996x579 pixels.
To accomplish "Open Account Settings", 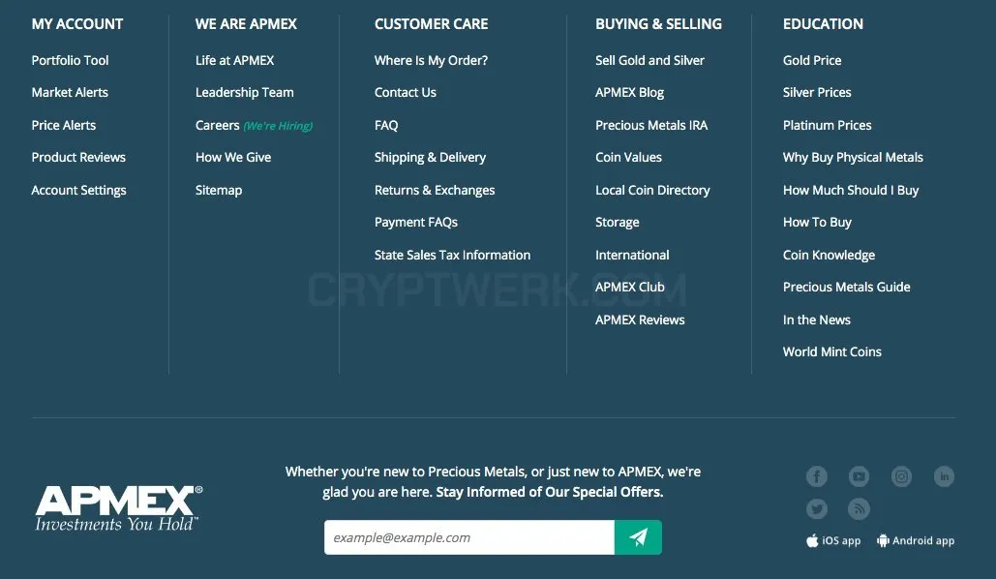I will [x=78, y=190].
